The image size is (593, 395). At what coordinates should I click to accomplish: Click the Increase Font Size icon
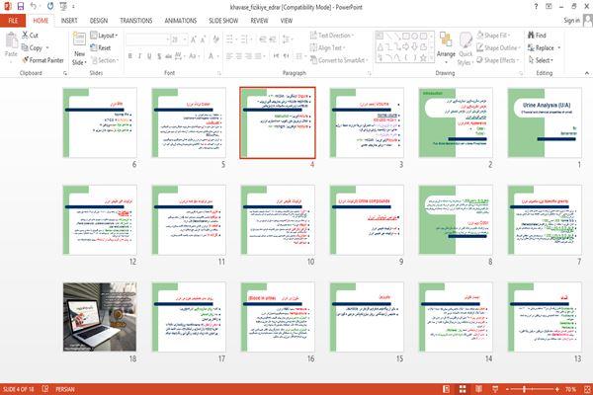194,39
